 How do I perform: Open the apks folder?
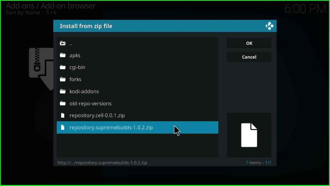(x=137, y=55)
